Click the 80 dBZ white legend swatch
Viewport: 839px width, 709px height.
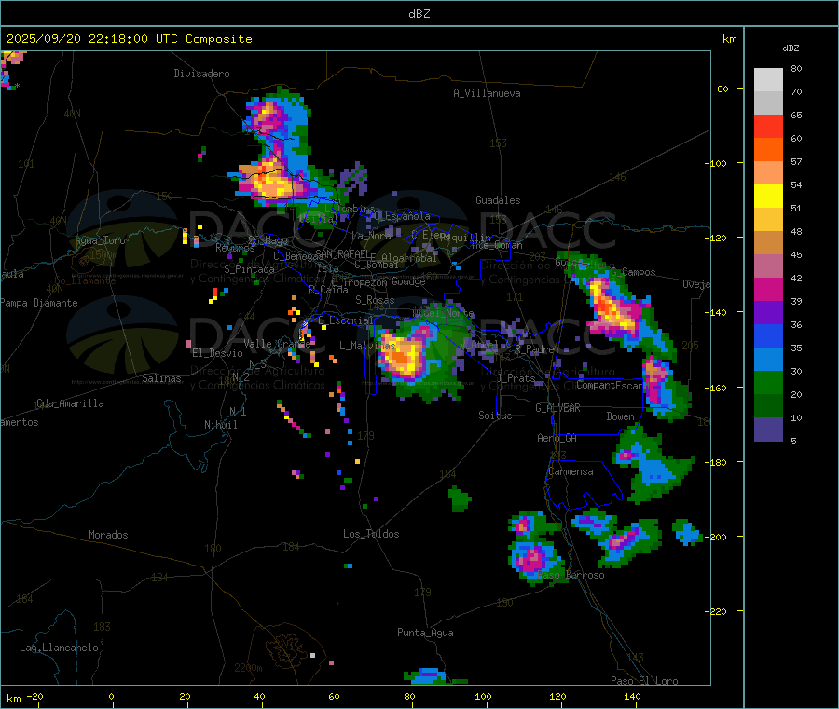[x=768, y=80]
